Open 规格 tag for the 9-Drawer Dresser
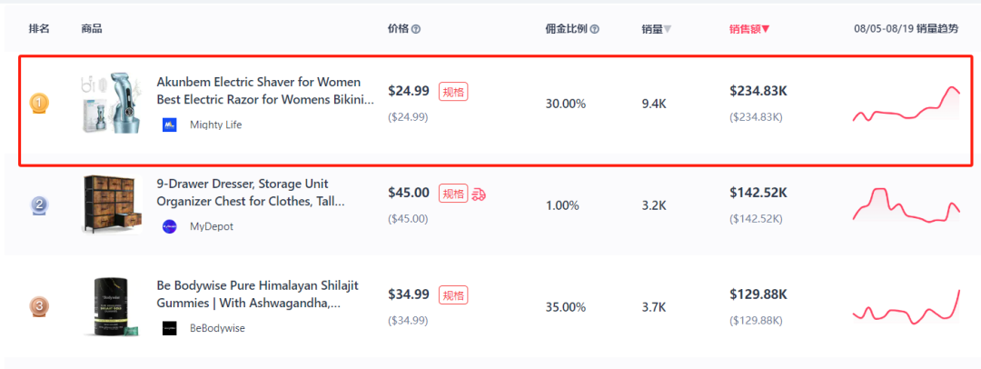The image size is (981, 369). (453, 194)
